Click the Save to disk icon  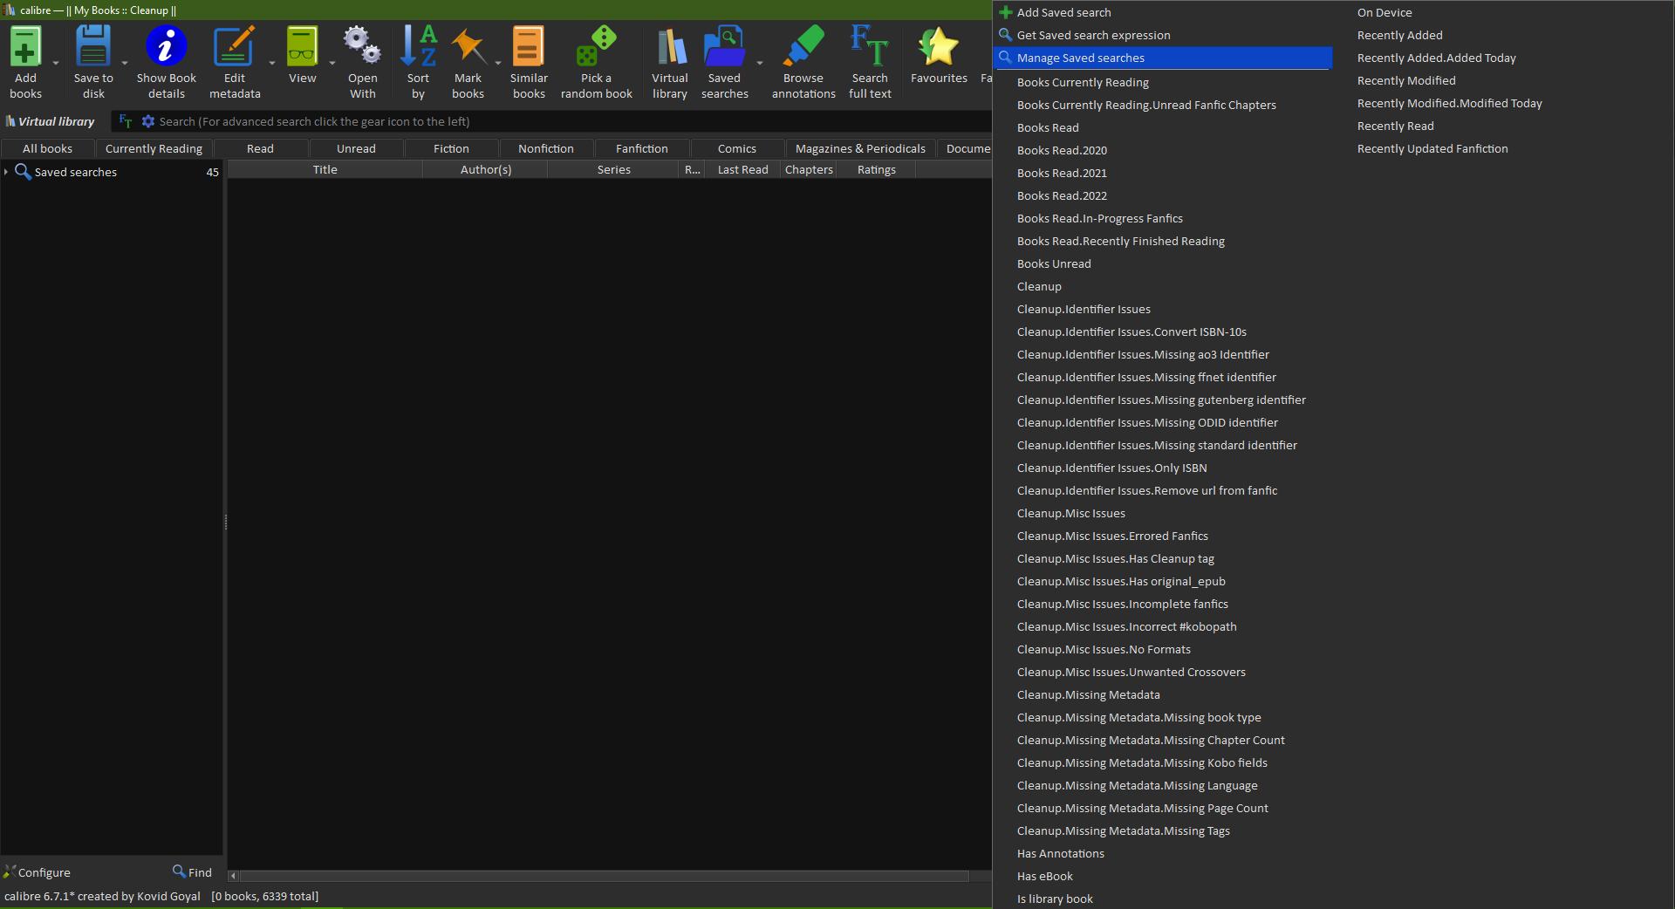(x=93, y=46)
